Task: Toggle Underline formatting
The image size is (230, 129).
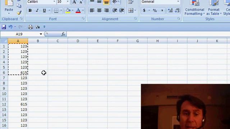Action: point(44,10)
